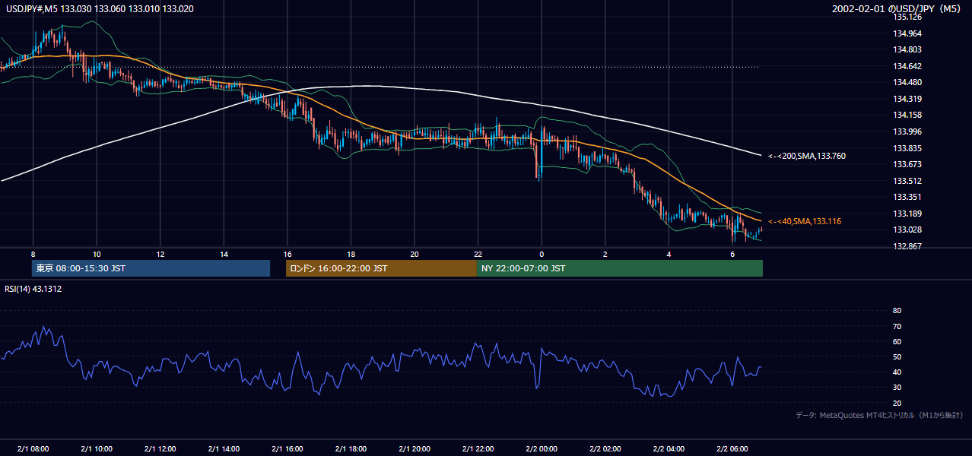Screen dimensions: 972x456
Task: Click the RSI 80 level label
Action: click(x=897, y=311)
